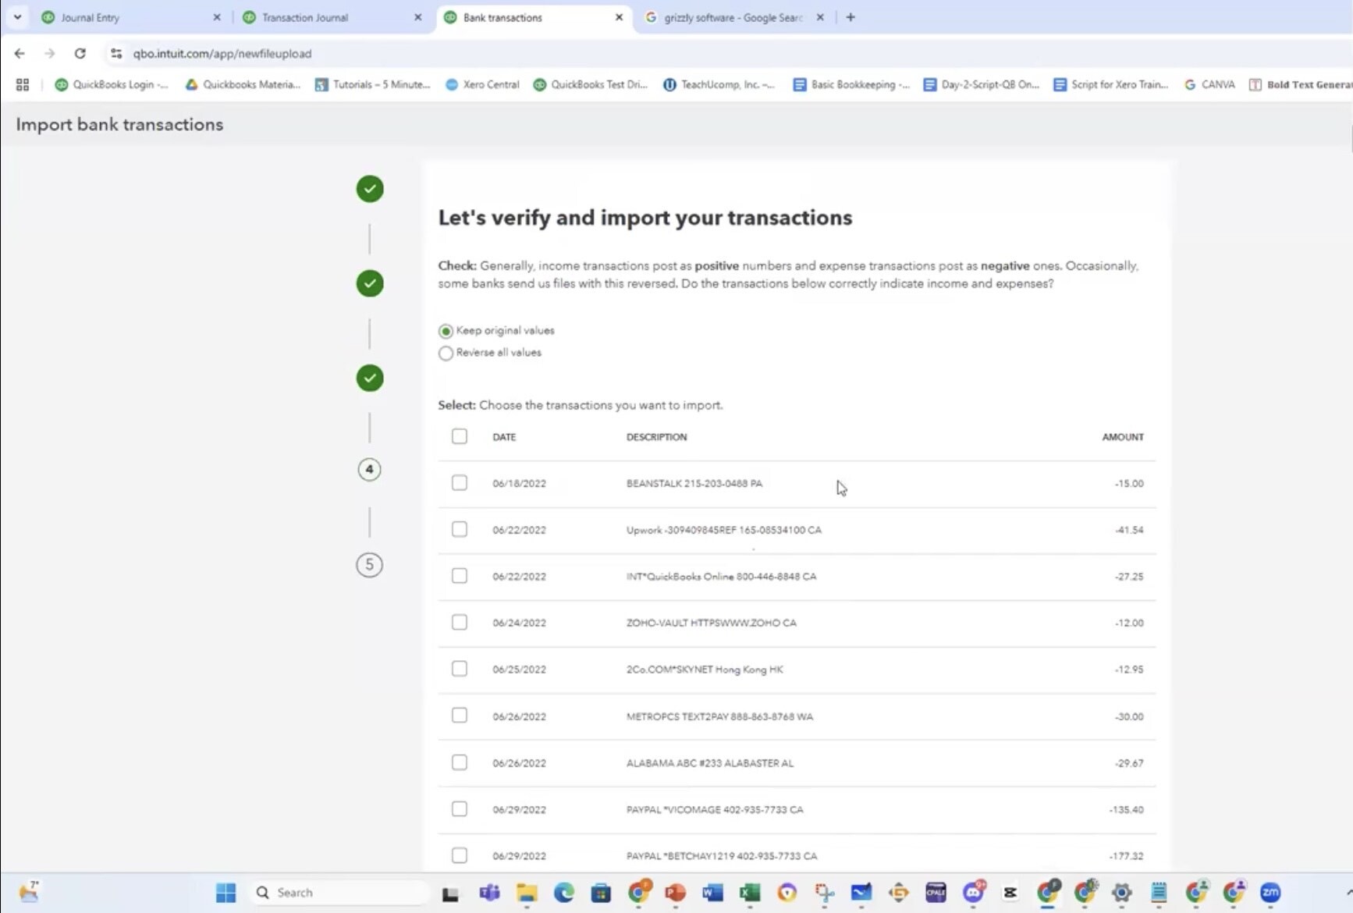Open the Snipping Tool from the taskbar
Screen dimensions: 1353x913
pos(824,893)
